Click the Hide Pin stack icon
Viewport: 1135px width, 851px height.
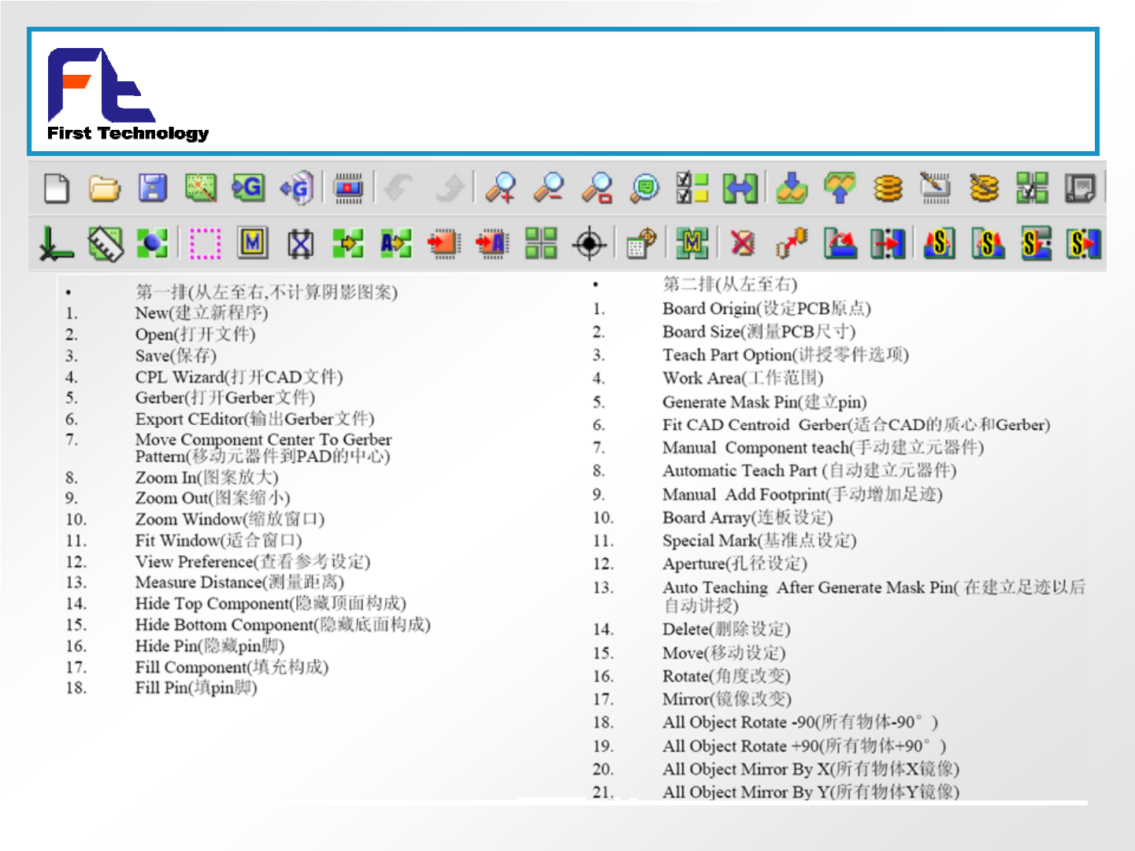tap(888, 188)
